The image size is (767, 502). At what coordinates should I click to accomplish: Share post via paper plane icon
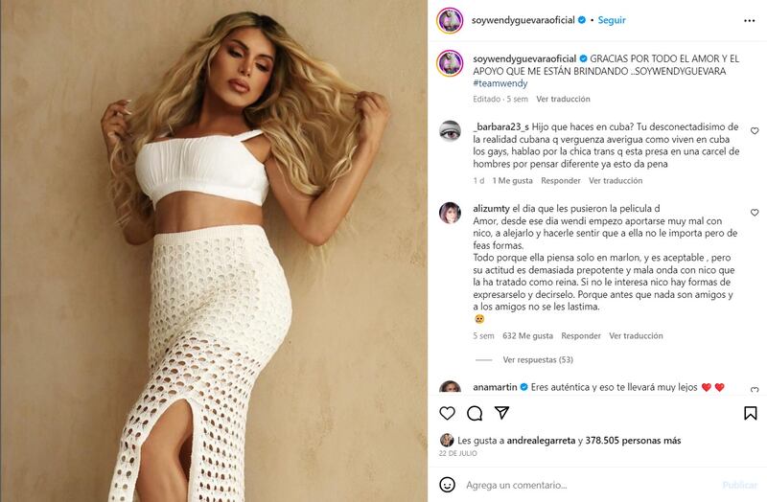[501, 413]
